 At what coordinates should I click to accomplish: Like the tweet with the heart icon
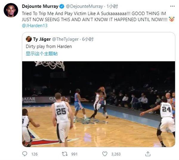(105, 154)
